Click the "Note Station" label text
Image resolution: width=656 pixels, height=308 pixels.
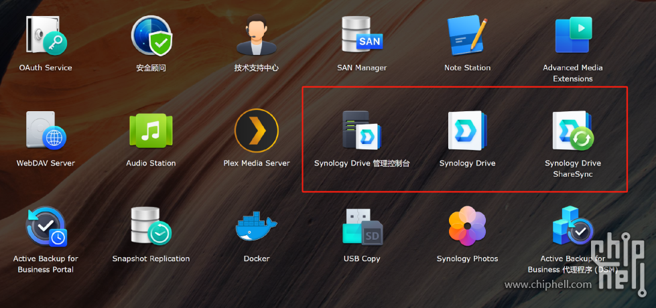point(467,68)
